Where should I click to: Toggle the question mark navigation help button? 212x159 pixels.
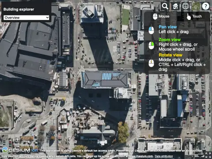click(205, 6)
